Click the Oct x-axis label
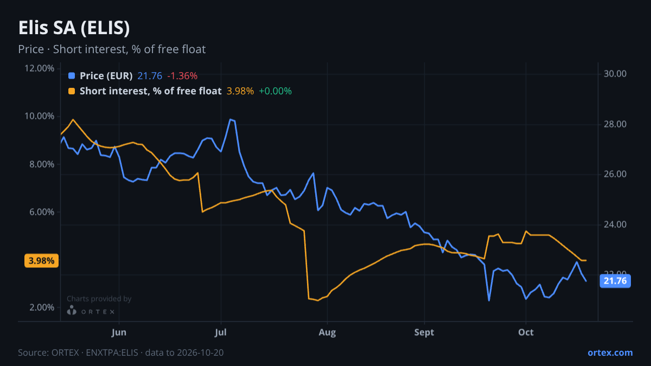Viewport: 651px width, 366px height. coord(526,332)
